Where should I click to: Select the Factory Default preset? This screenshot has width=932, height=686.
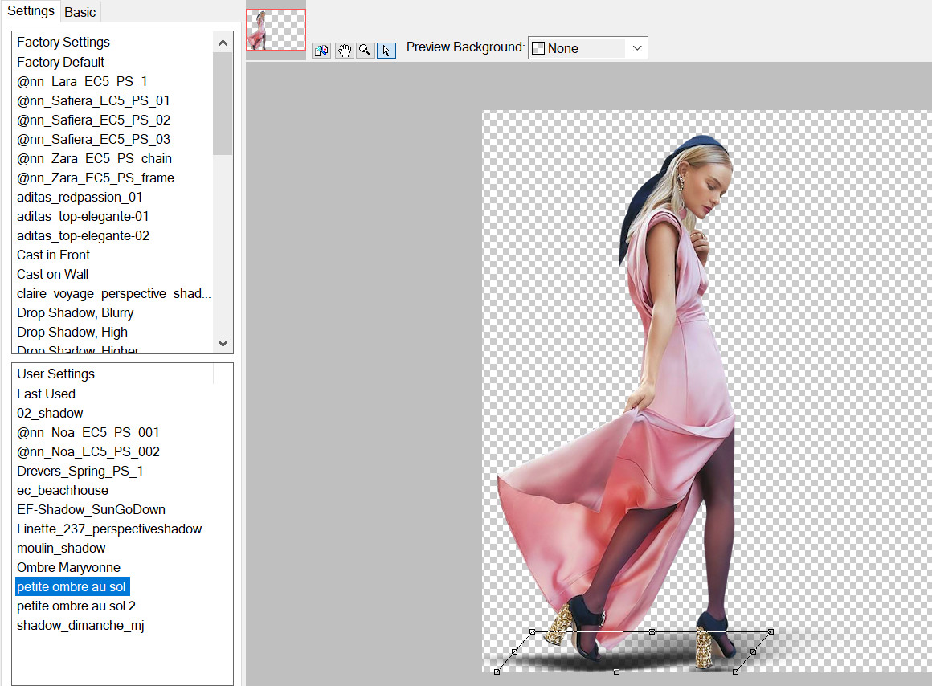coord(61,62)
